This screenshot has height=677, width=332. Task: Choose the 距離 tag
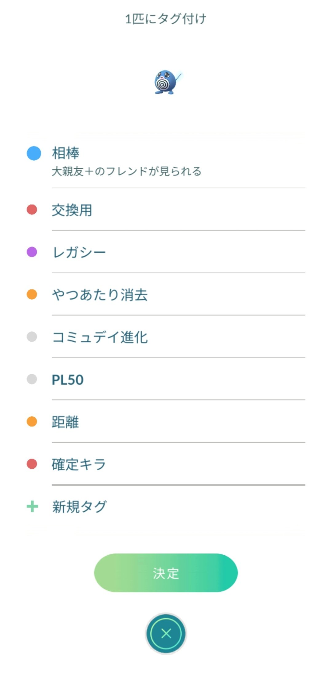point(65,422)
